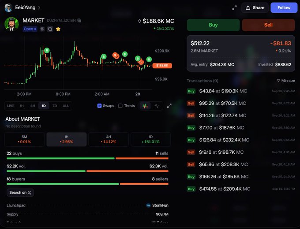
Task: Click Buy tag for $43.84 transaction
Action: pos(191,91)
